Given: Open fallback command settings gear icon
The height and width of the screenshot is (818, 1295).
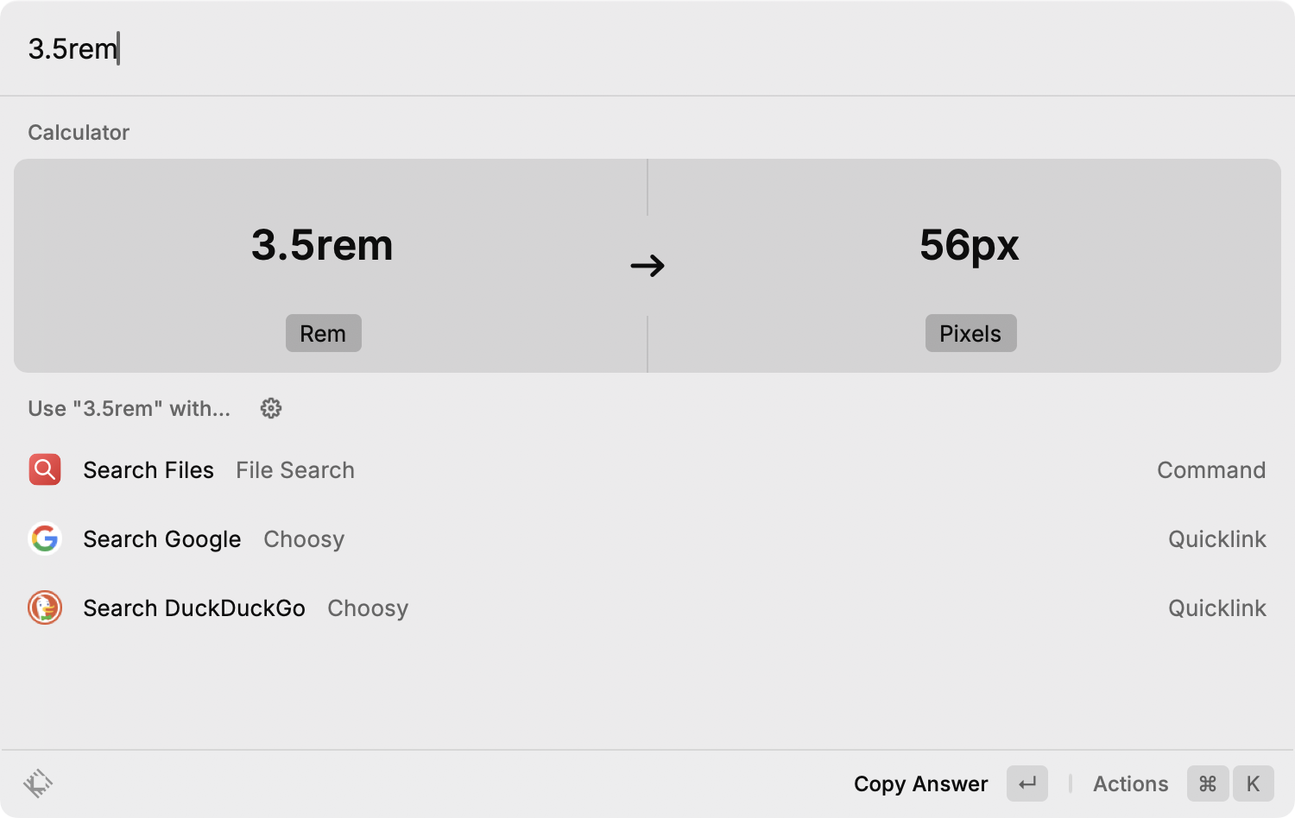Looking at the screenshot, I should [x=271, y=408].
